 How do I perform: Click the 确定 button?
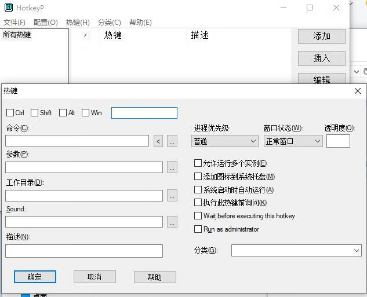click(35, 277)
